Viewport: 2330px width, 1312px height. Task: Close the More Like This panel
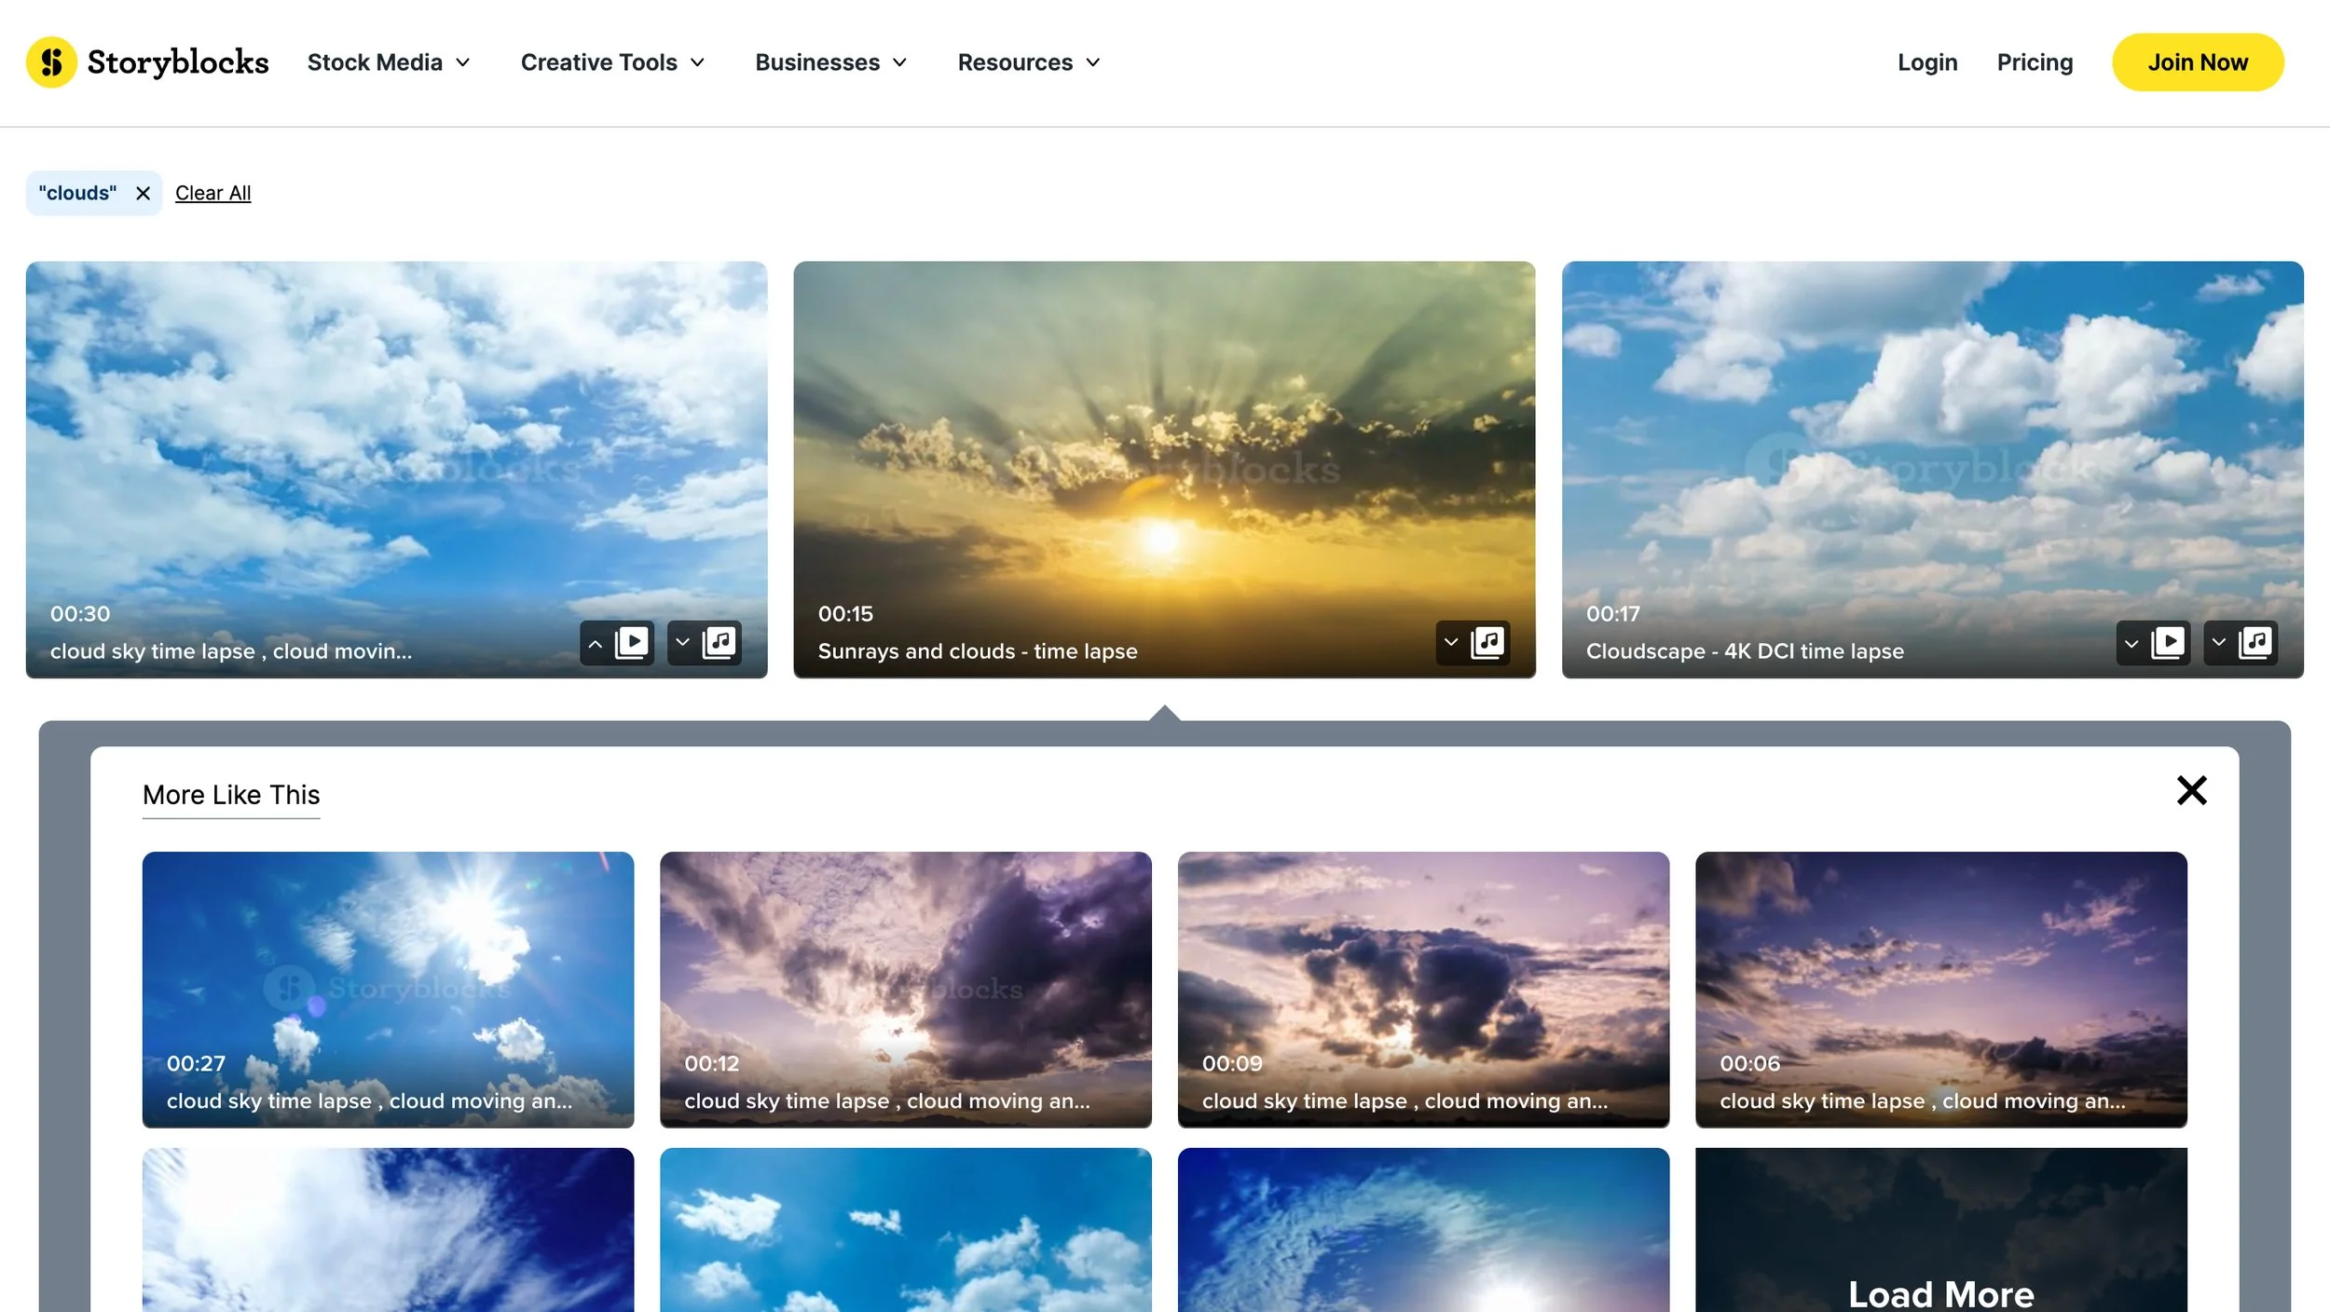2191,790
